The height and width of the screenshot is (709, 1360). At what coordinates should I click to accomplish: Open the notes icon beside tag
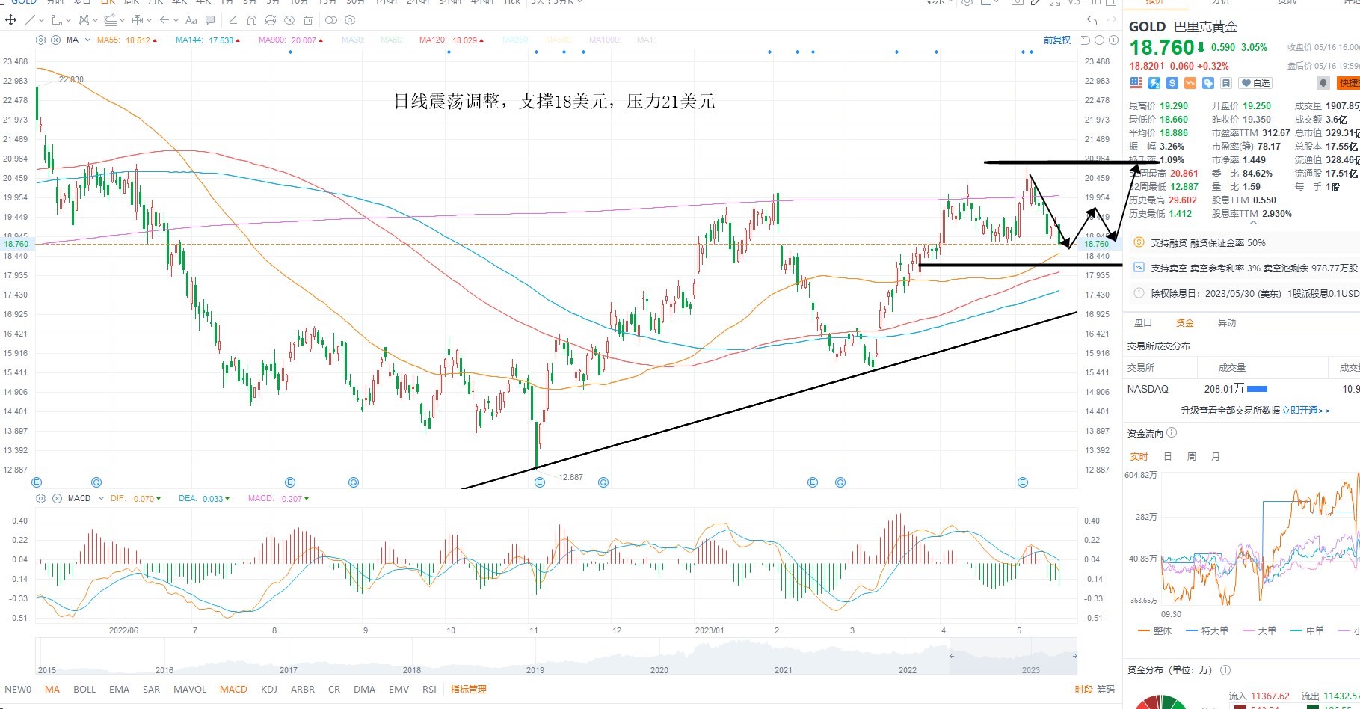pyautogui.click(x=1225, y=83)
